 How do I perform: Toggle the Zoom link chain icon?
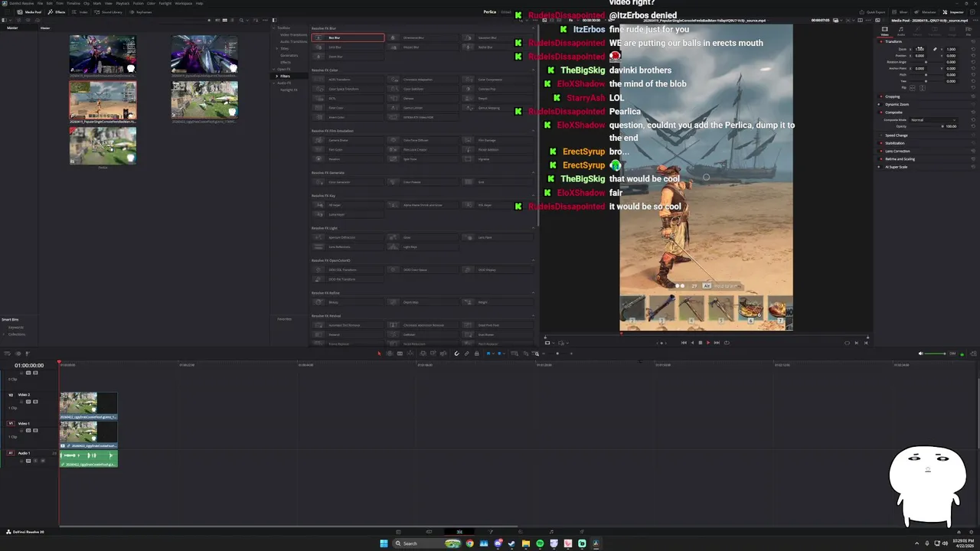click(935, 49)
